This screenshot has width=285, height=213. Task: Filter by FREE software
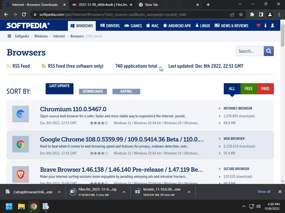[249, 89]
